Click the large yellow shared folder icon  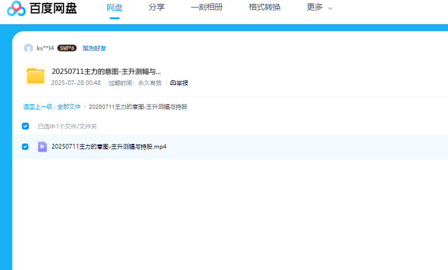click(35, 76)
